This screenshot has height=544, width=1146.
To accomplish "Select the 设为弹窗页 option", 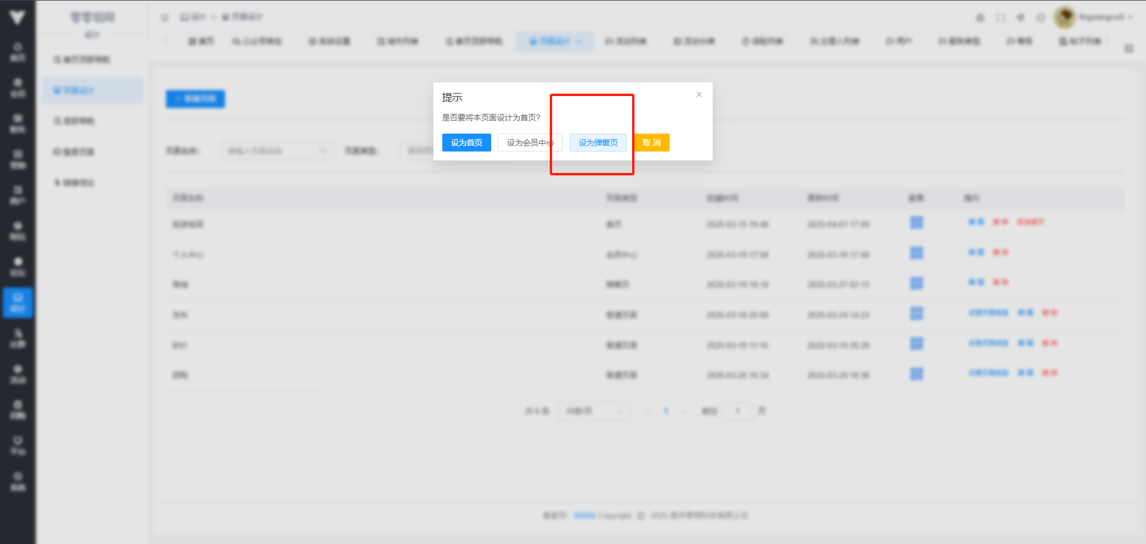I will coord(597,143).
